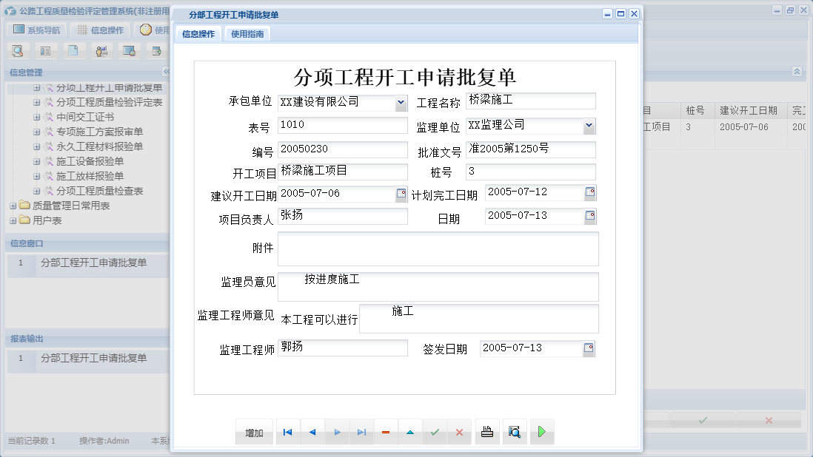The width and height of the screenshot is (813, 457).
Task: Expand the 监理单位 dropdown
Action: point(589,126)
